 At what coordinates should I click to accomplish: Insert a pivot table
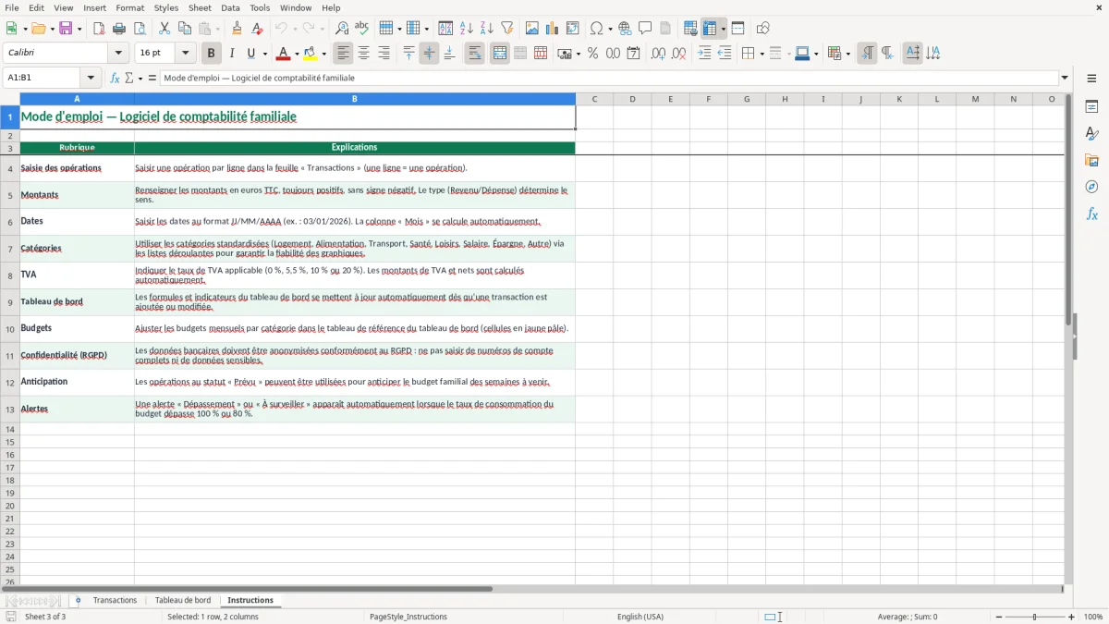click(x=573, y=29)
